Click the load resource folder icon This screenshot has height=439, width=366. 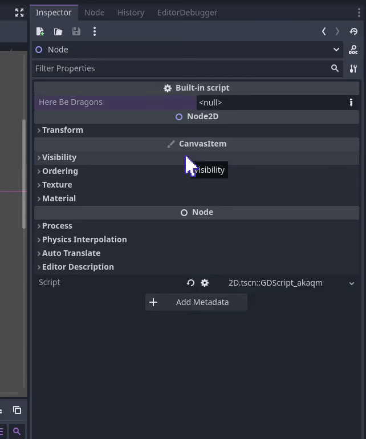click(58, 32)
